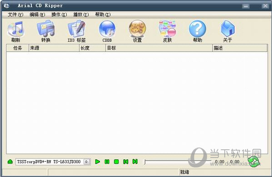Pause playback with the green pause button
The width and height of the screenshot is (272, 177).
coord(107,162)
